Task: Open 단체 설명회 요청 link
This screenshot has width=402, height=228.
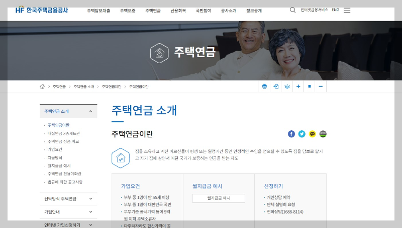Action: click(x=281, y=204)
